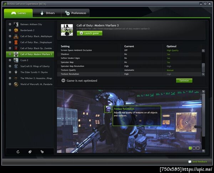Open the Preferences tab
The image size is (214, 173).
(x=75, y=13)
